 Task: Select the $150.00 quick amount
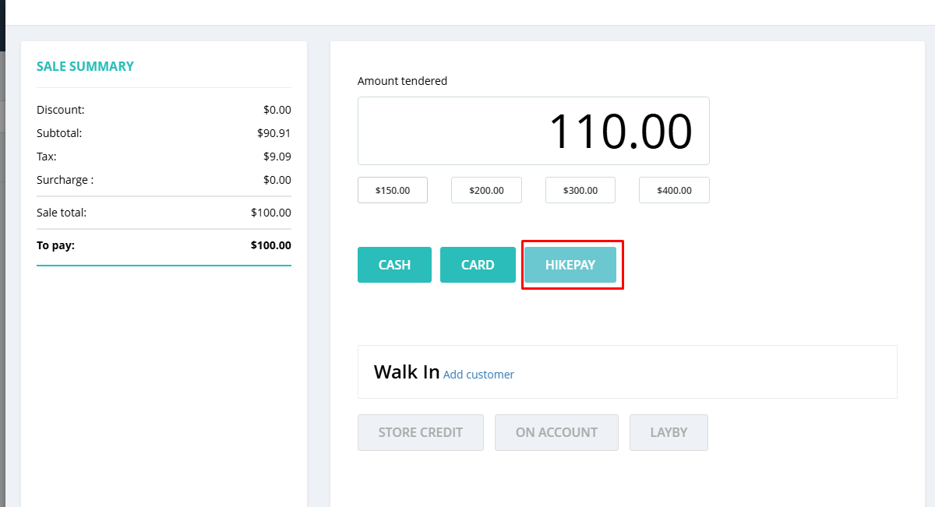(393, 190)
